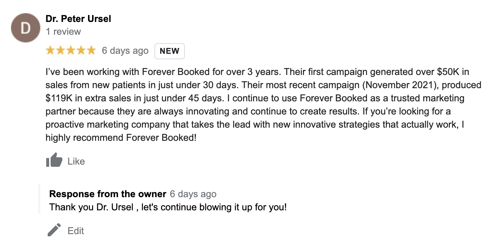
Task: View the reviewer's "1 review" count
Action: coord(63,31)
